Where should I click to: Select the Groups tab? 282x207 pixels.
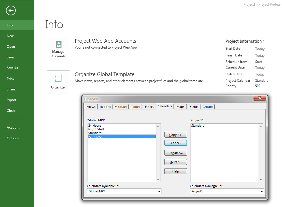point(208,107)
